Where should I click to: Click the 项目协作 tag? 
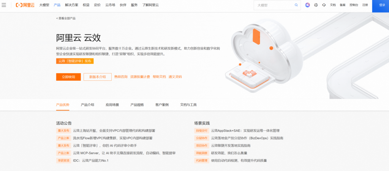point(202,146)
